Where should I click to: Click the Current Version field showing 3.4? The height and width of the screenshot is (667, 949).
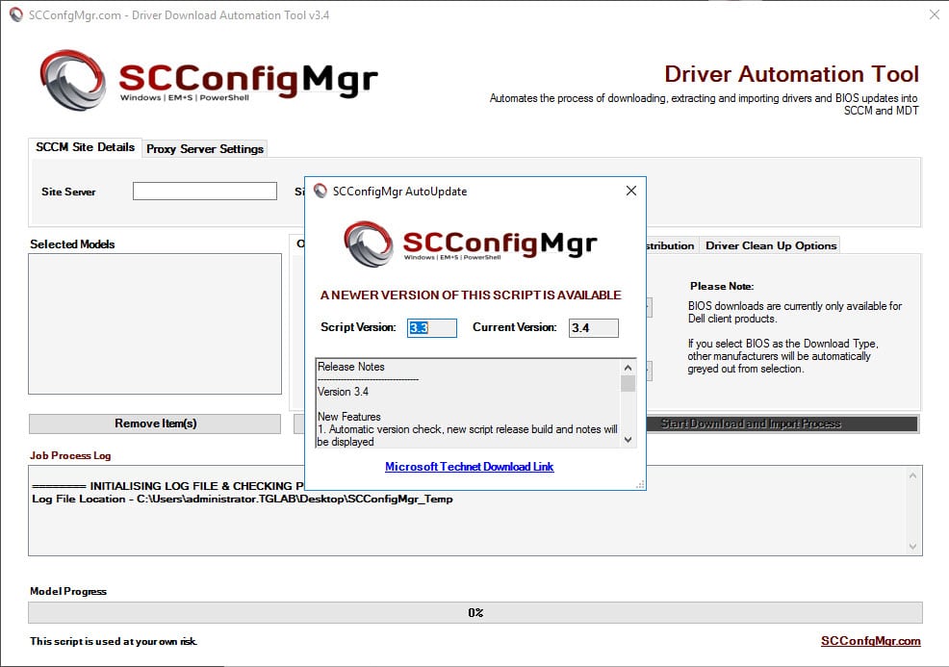[593, 327]
